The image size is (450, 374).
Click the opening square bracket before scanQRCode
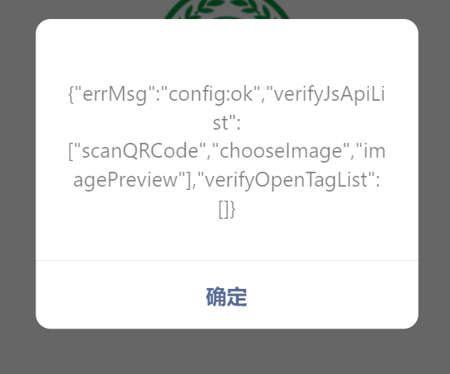point(71,151)
